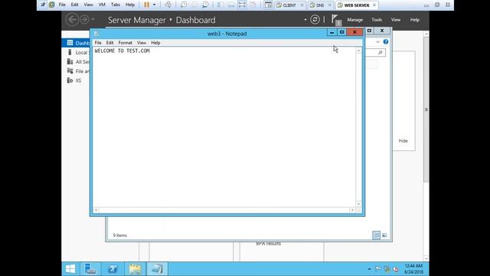Open the Server Manager Help menu

(415, 20)
